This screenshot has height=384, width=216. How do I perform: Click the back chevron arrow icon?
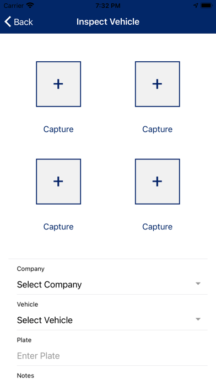8,22
